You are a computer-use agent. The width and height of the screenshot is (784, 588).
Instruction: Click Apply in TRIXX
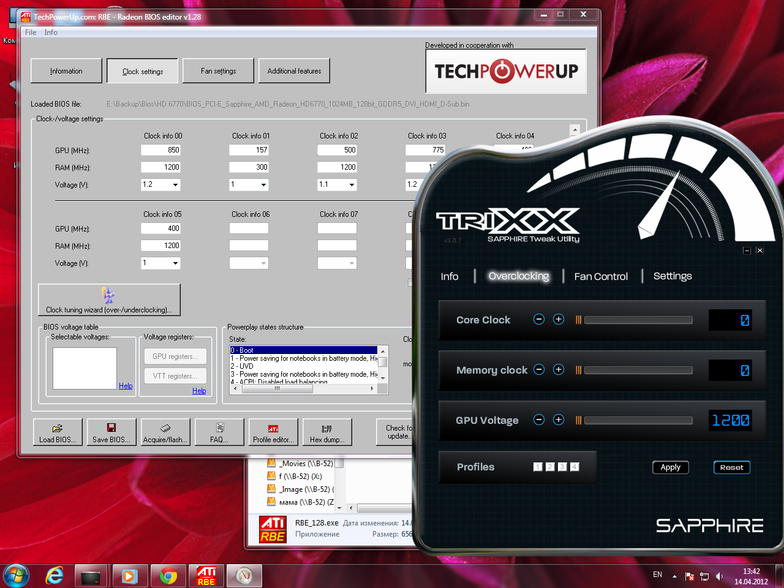[671, 467]
